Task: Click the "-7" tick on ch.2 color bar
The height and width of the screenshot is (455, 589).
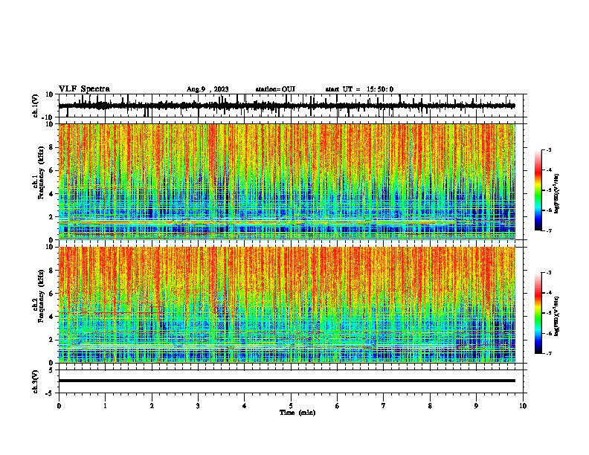Action: 548,353
